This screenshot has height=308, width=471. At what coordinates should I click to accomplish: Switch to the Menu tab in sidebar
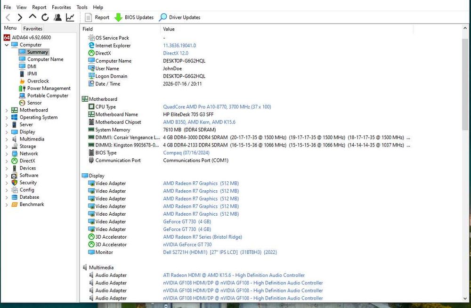(x=10, y=28)
